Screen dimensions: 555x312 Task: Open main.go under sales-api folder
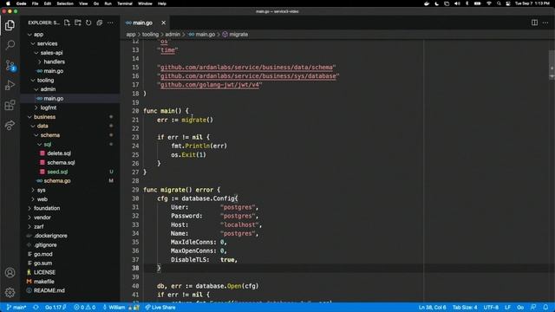(54, 71)
